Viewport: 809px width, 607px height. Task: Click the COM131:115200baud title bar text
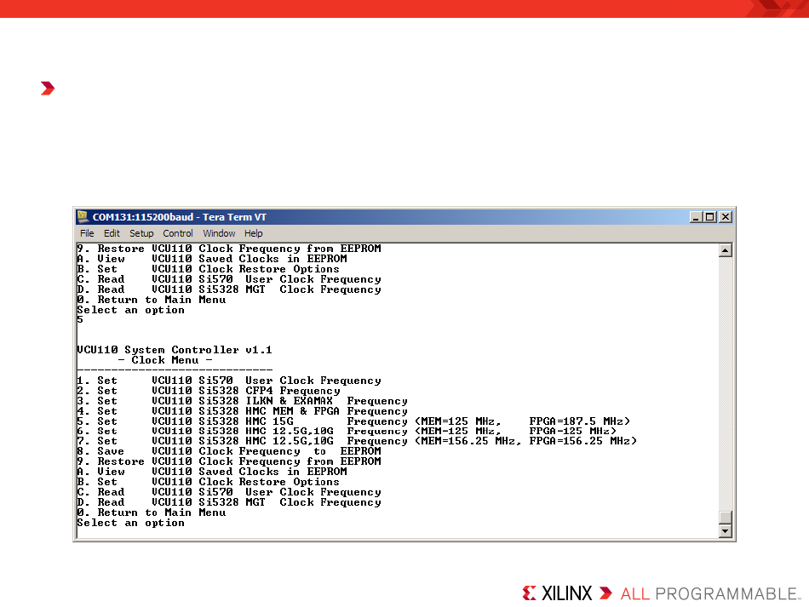click(x=179, y=217)
